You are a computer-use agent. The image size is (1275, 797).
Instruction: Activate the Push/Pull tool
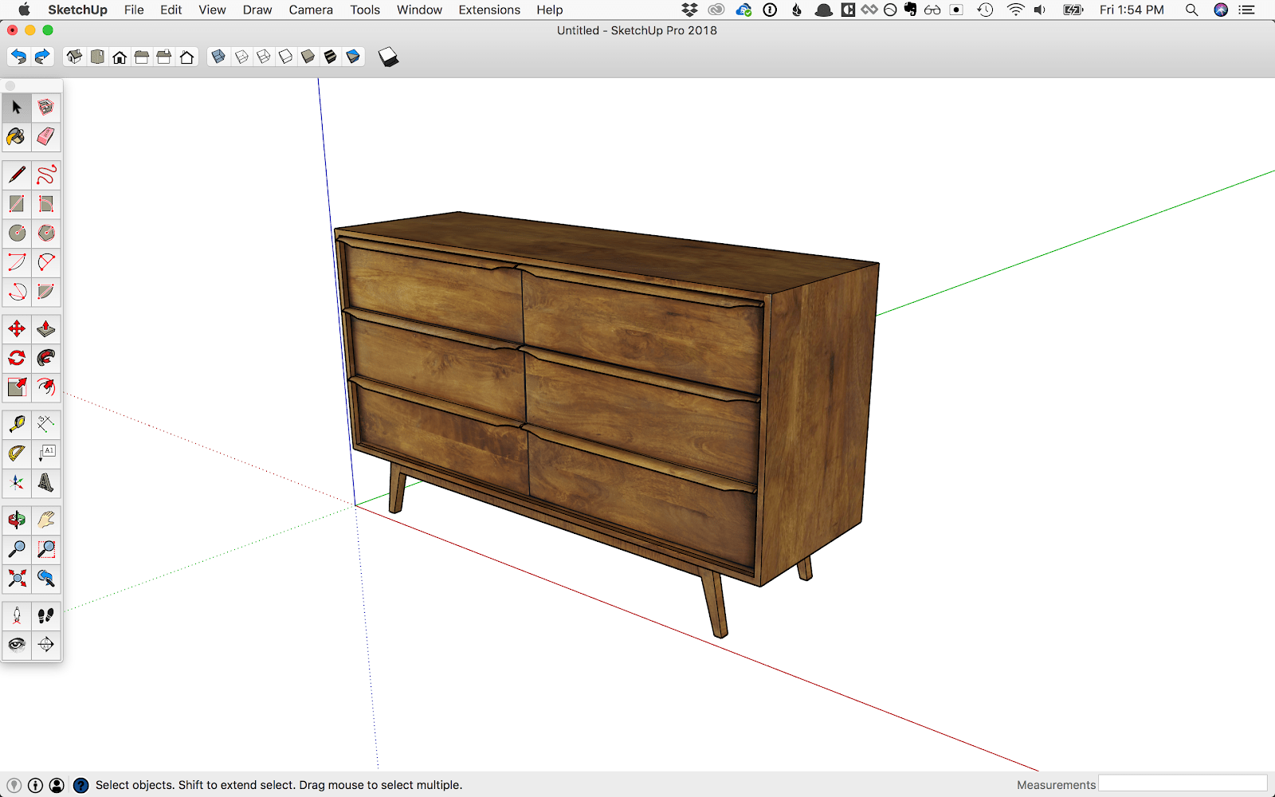coord(46,328)
